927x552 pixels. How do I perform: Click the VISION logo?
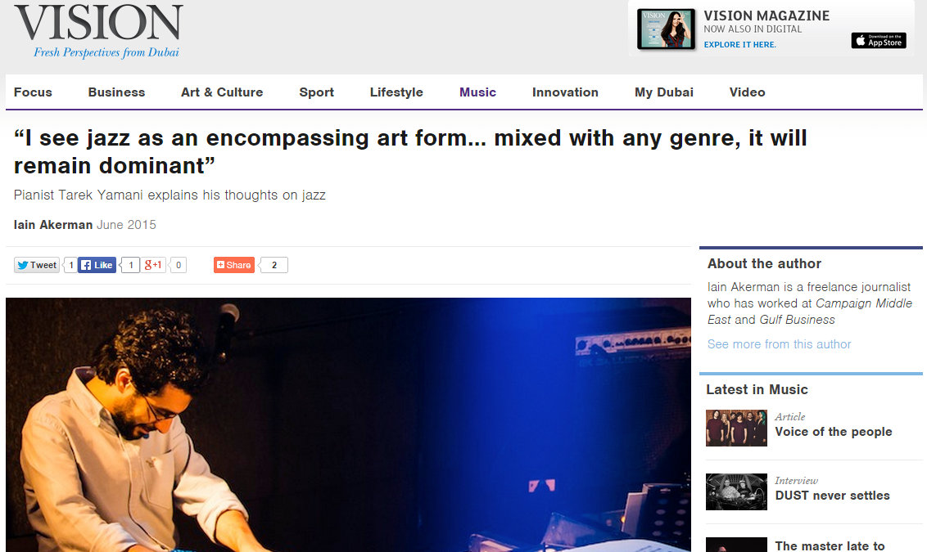coord(99,24)
